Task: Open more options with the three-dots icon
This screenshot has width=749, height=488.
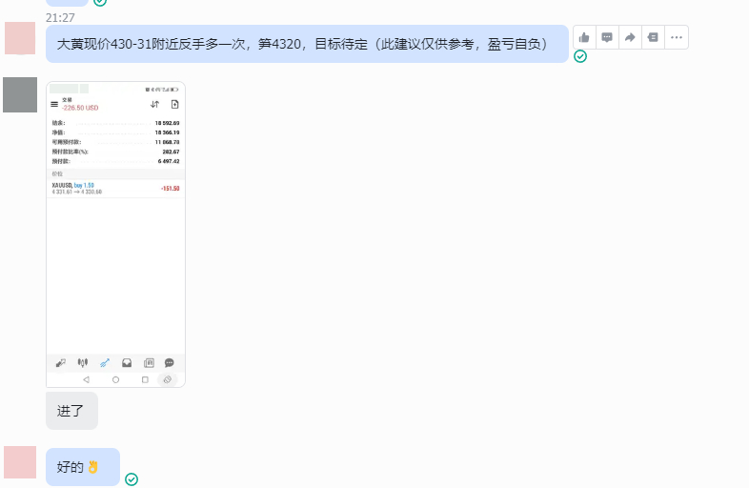Action: [677, 37]
